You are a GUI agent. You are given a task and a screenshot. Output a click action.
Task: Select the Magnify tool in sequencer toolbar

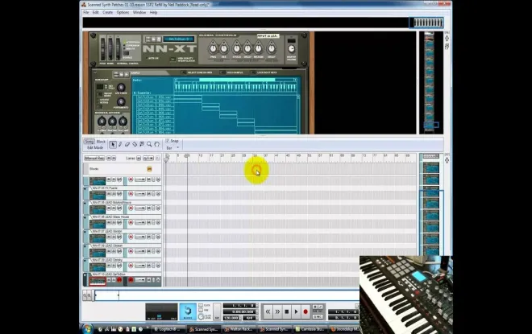149,144
